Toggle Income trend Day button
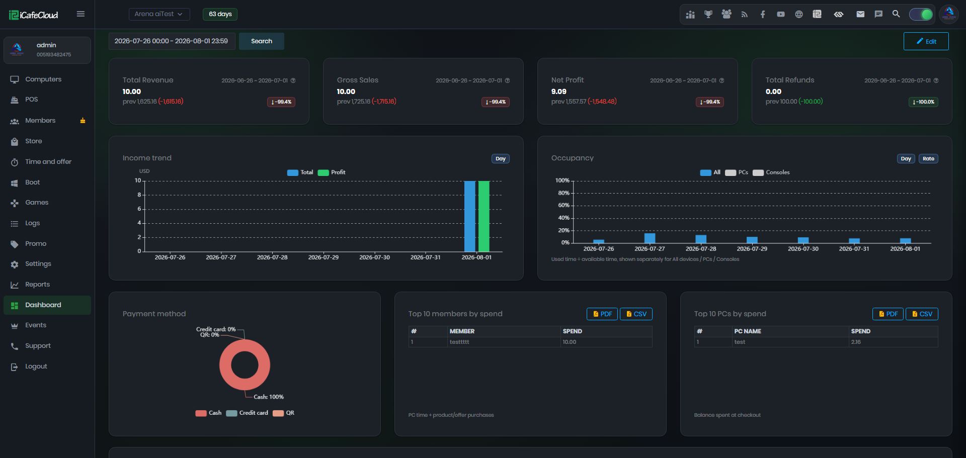966x458 pixels. (501, 159)
